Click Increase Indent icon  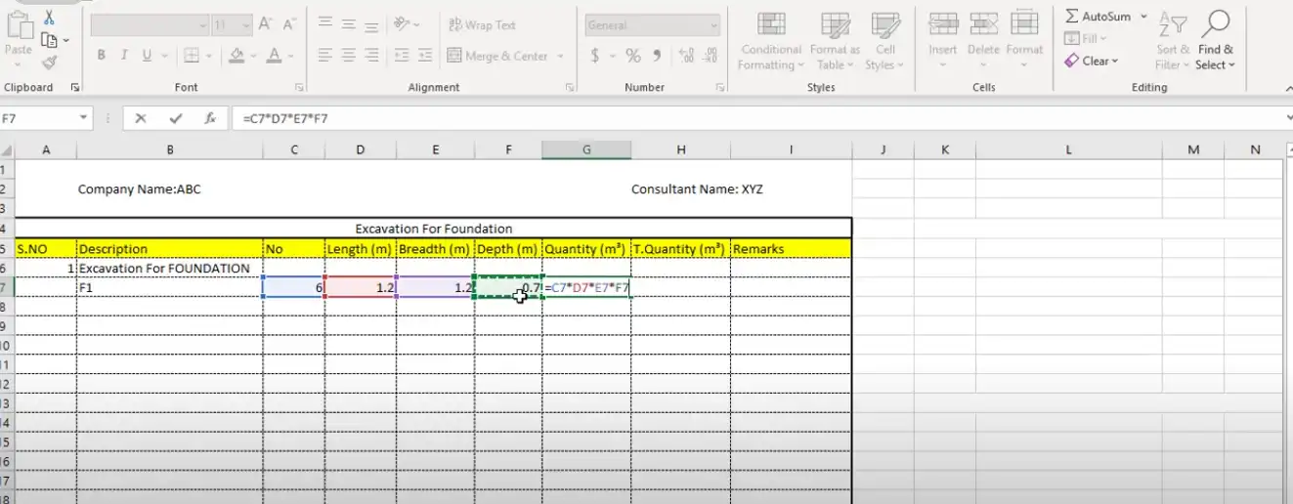425,56
